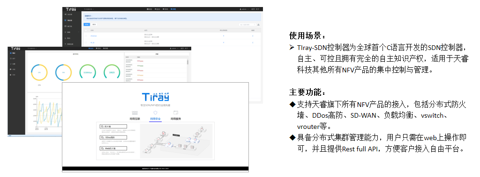This screenshot has height=177, width=480.
Task: Click the CPU usage donut gauge
Action: (x=39, y=72)
